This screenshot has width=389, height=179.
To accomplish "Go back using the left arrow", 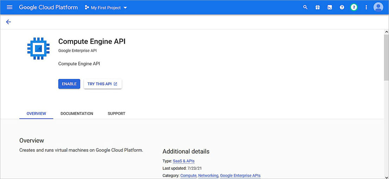I will click(x=8, y=22).
